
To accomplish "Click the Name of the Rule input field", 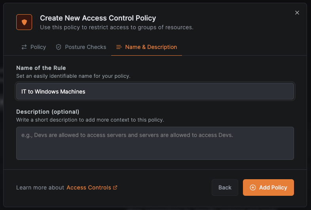I will (155, 91).
